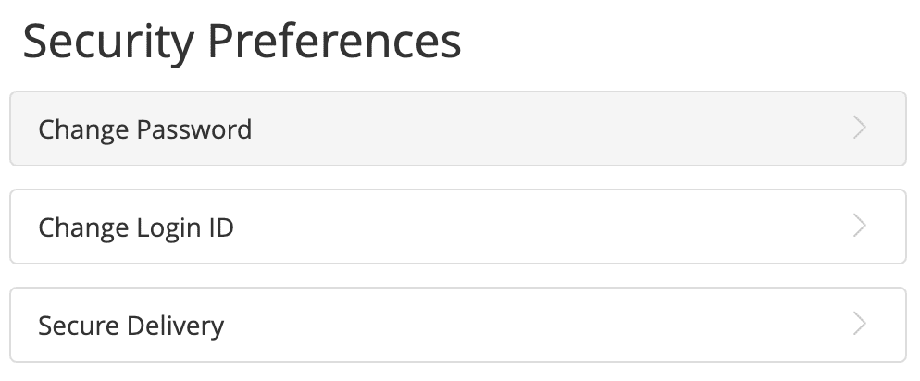Click the chevron on Secure Delivery row
This screenshot has height=381, width=920.
click(x=860, y=325)
